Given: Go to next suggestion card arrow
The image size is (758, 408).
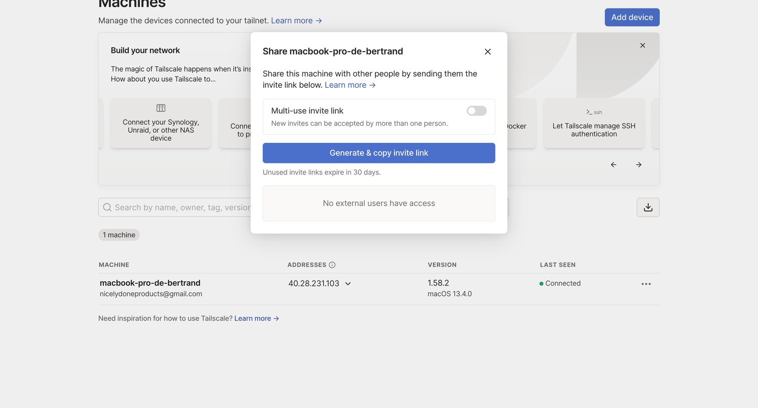Looking at the screenshot, I should pyautogui.click(x=639, y=164).
